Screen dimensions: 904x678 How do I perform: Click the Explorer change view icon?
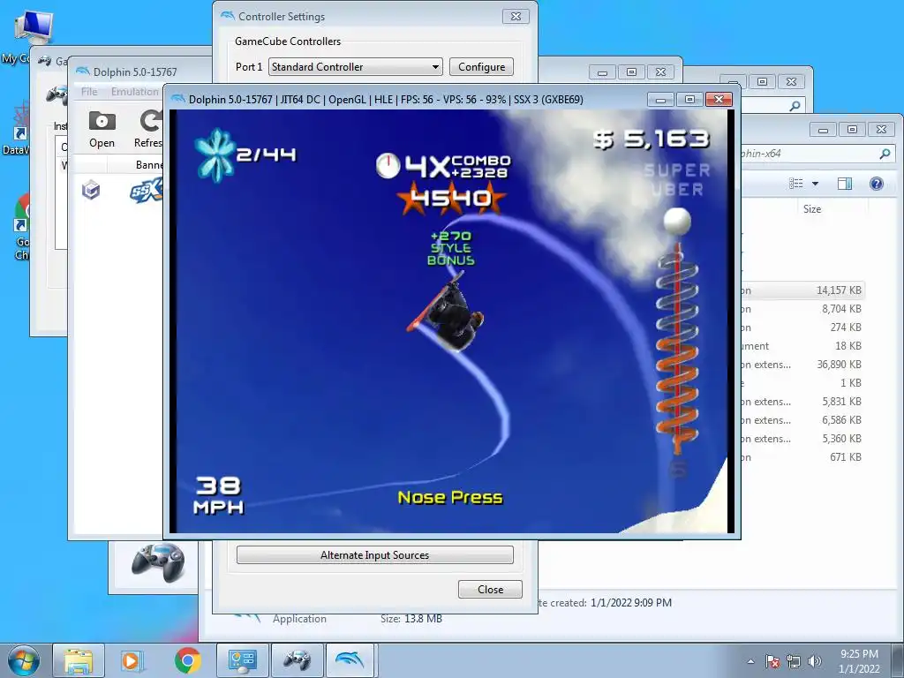[x=796, y=184]
